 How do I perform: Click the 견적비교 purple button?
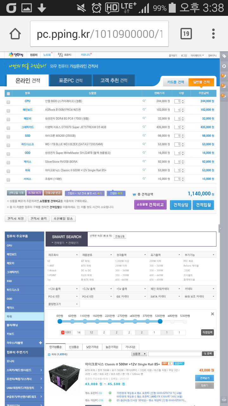[150, 205]
